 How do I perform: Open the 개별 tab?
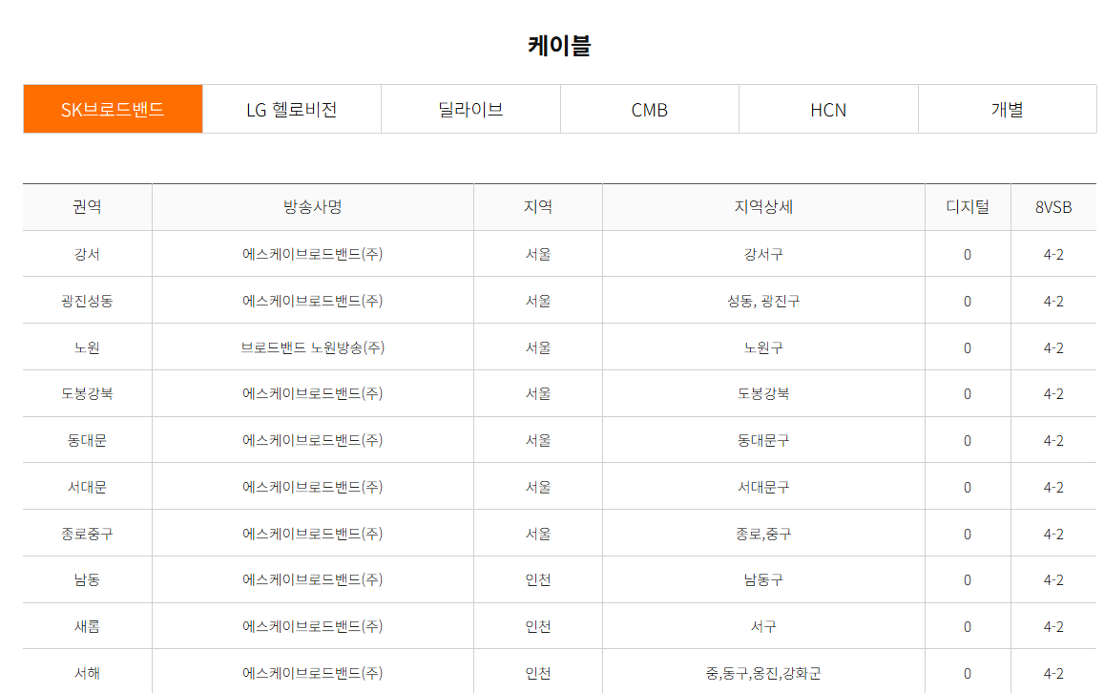pyautogui.click(x=1007, y=109)
